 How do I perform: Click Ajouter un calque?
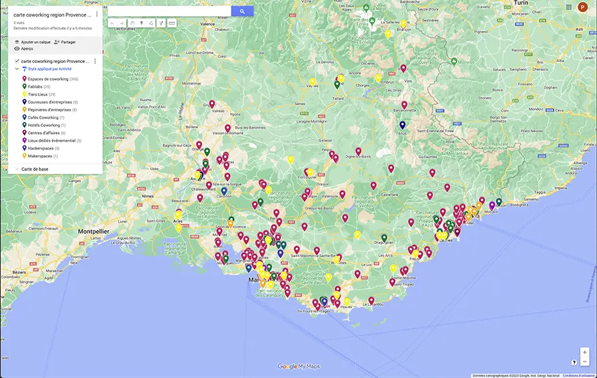pos(32,42)
